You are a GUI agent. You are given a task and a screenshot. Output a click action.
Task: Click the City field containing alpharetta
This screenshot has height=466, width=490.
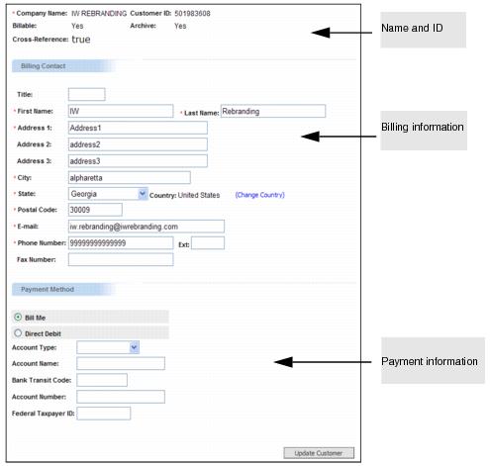[x=130, y=177]
